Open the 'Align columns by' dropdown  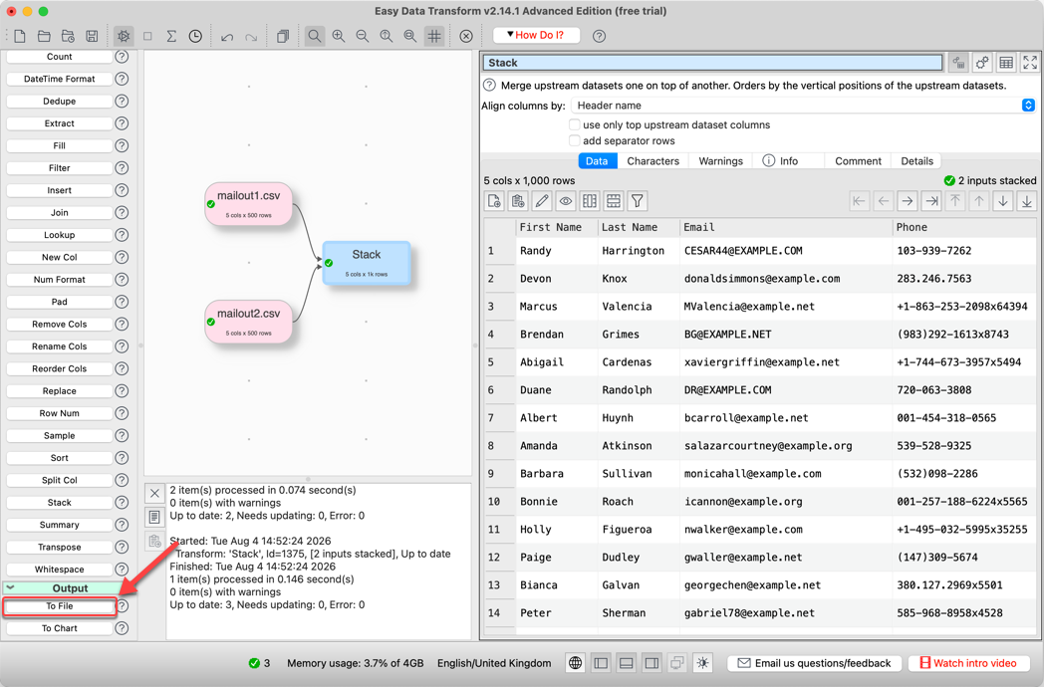803,106
